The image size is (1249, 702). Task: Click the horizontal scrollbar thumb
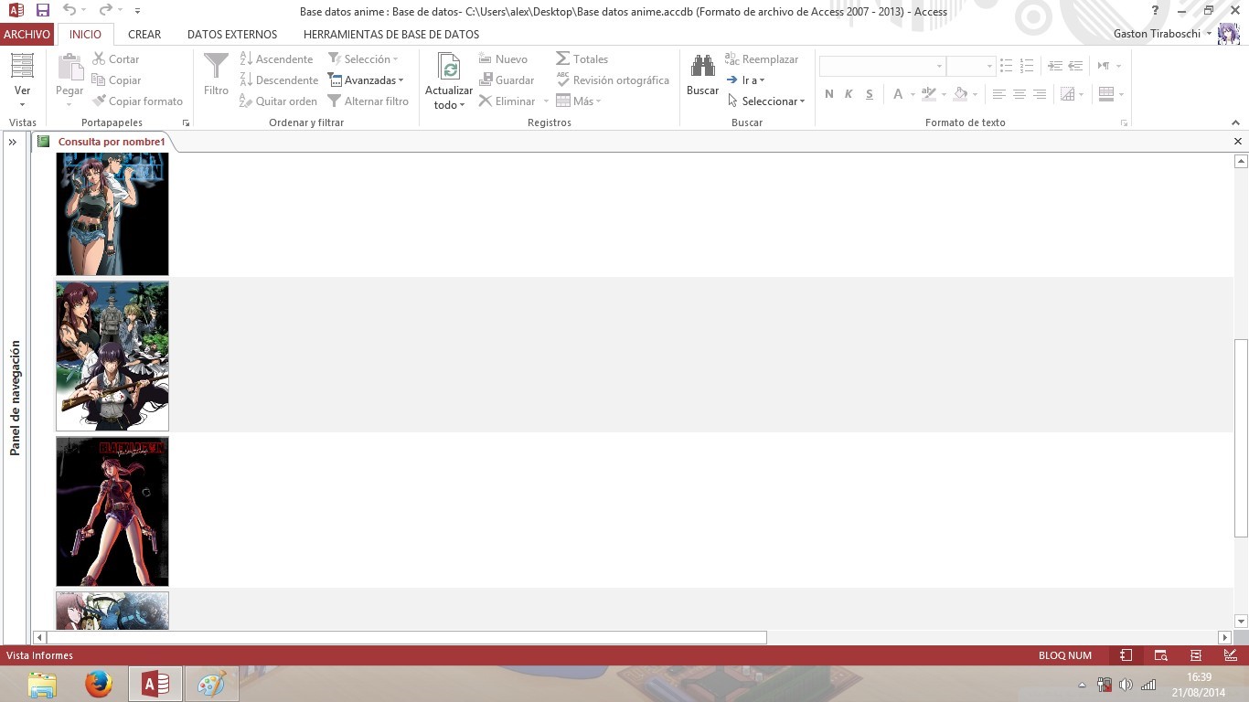[x=406, y=637]
